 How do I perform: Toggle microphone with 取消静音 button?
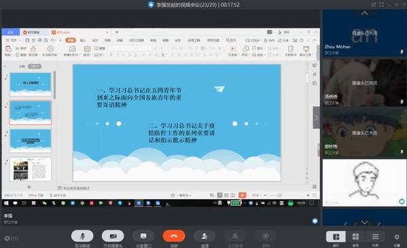(82, 236)
